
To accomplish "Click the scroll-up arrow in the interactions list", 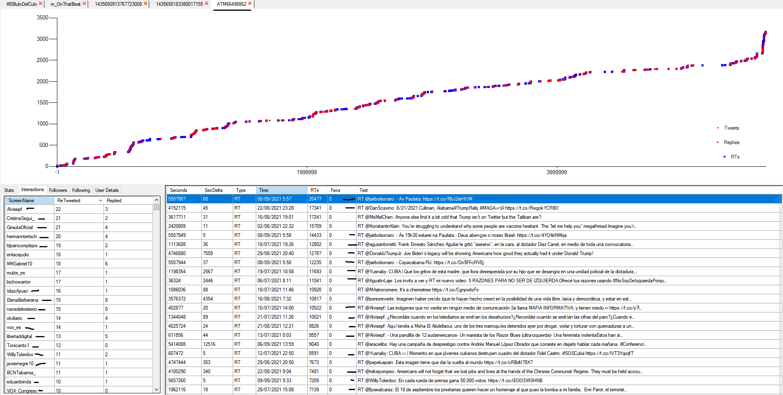I will pyautogui.click(x=156, y=200).
